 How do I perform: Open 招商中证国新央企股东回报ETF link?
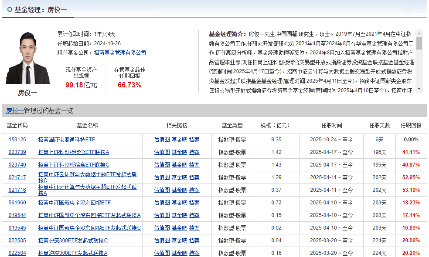(75, 203)
